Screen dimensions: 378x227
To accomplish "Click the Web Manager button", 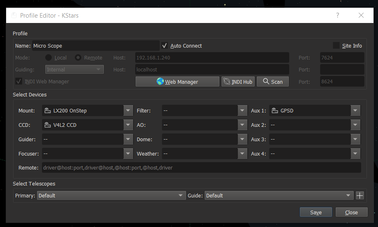I will [x=177, y=82].
